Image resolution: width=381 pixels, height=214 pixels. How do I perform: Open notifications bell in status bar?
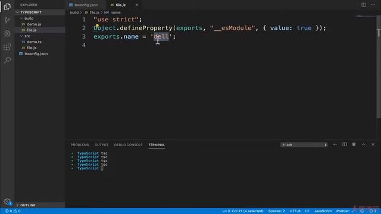(373, 211)
